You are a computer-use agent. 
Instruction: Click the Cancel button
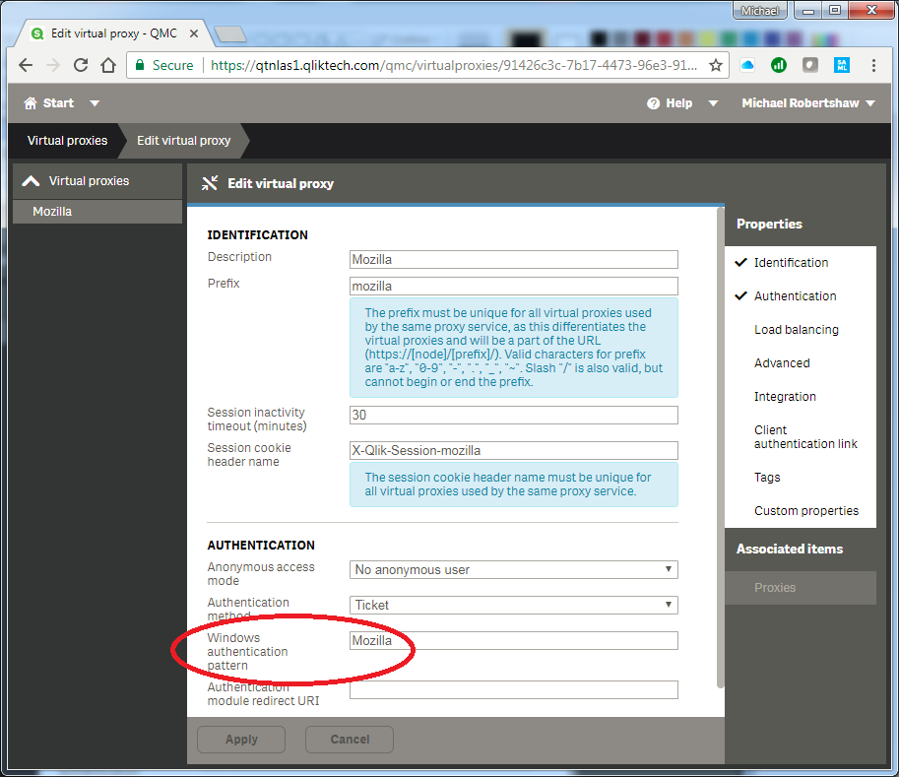pyautogui.click(x=350, y=740)
